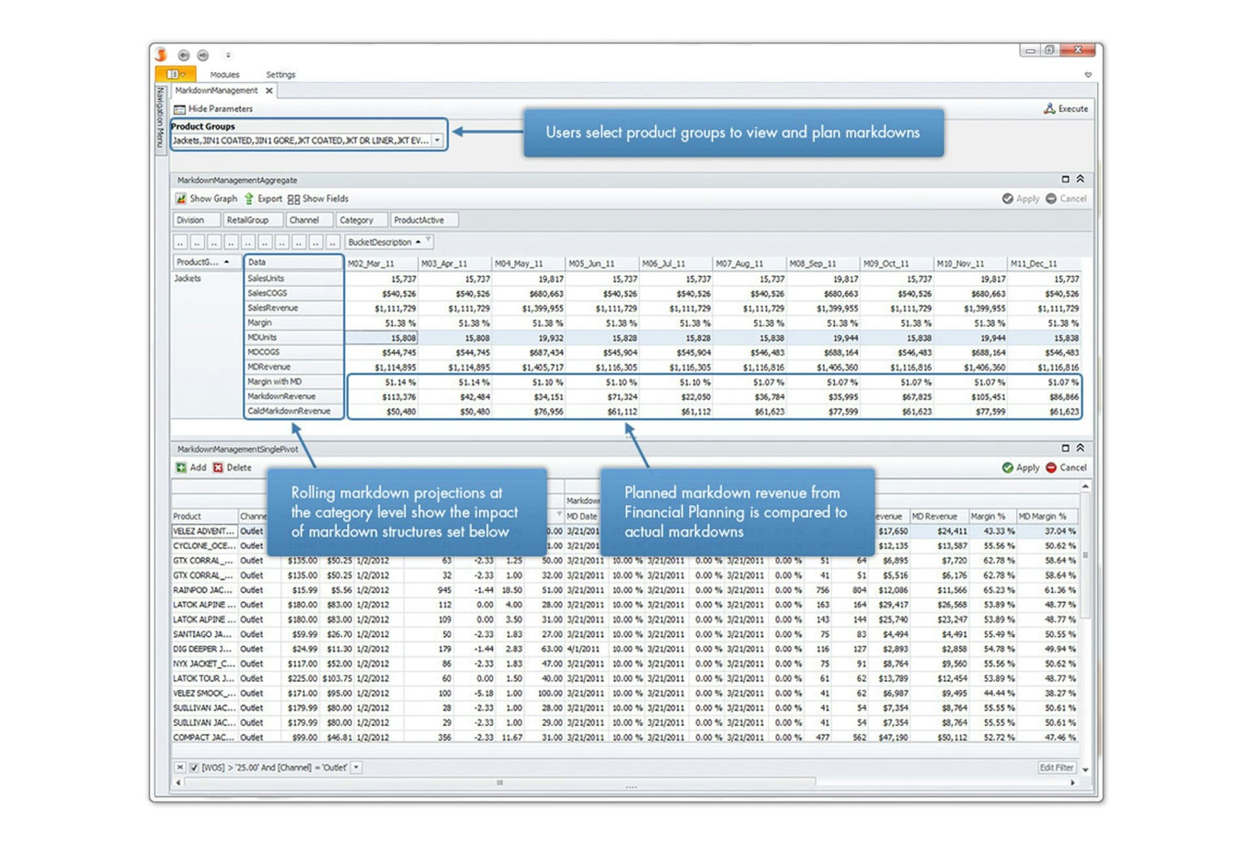Uncheck the WOS and Channel filter checkbox
The width and height of the screenshot is (1257, 847).
(x=194, y=767)
